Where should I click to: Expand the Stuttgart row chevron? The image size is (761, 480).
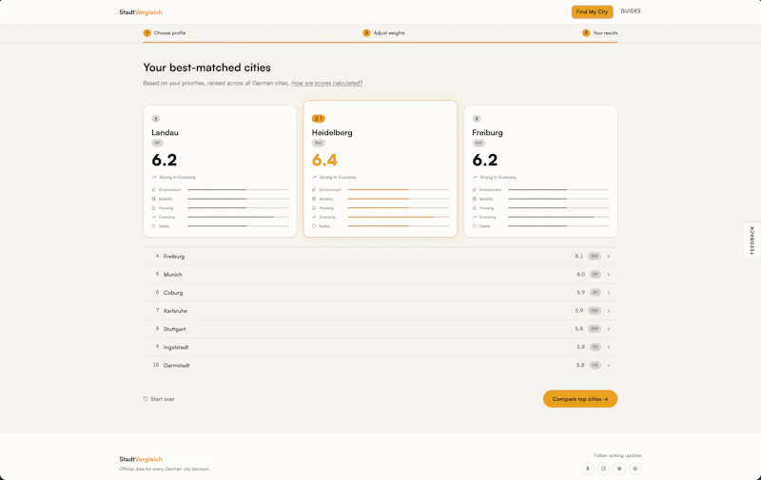[x=609, y=329]
